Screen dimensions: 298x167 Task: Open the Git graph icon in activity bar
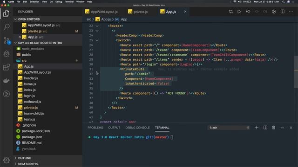coord(7,94)
